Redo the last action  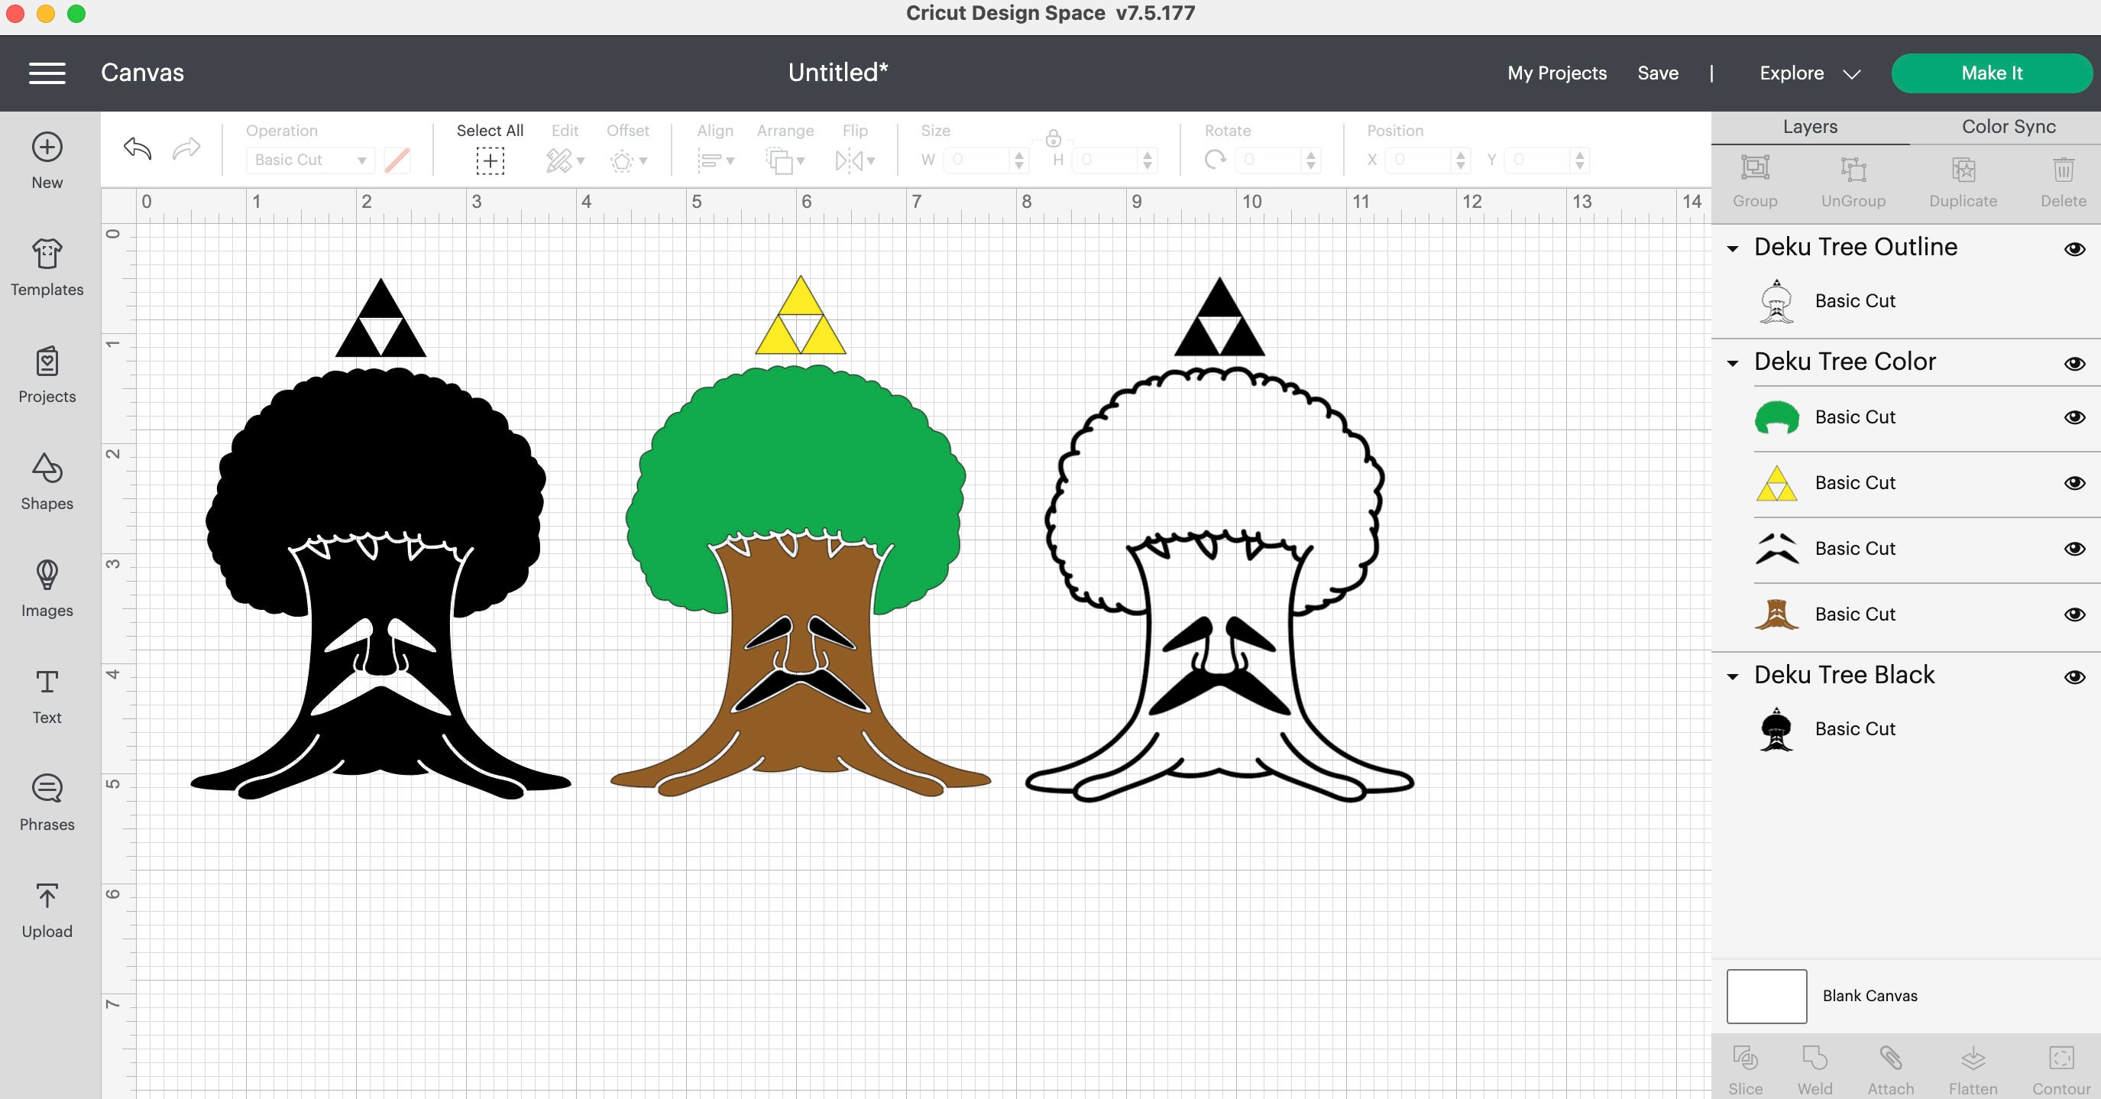[x=186, y=148]
